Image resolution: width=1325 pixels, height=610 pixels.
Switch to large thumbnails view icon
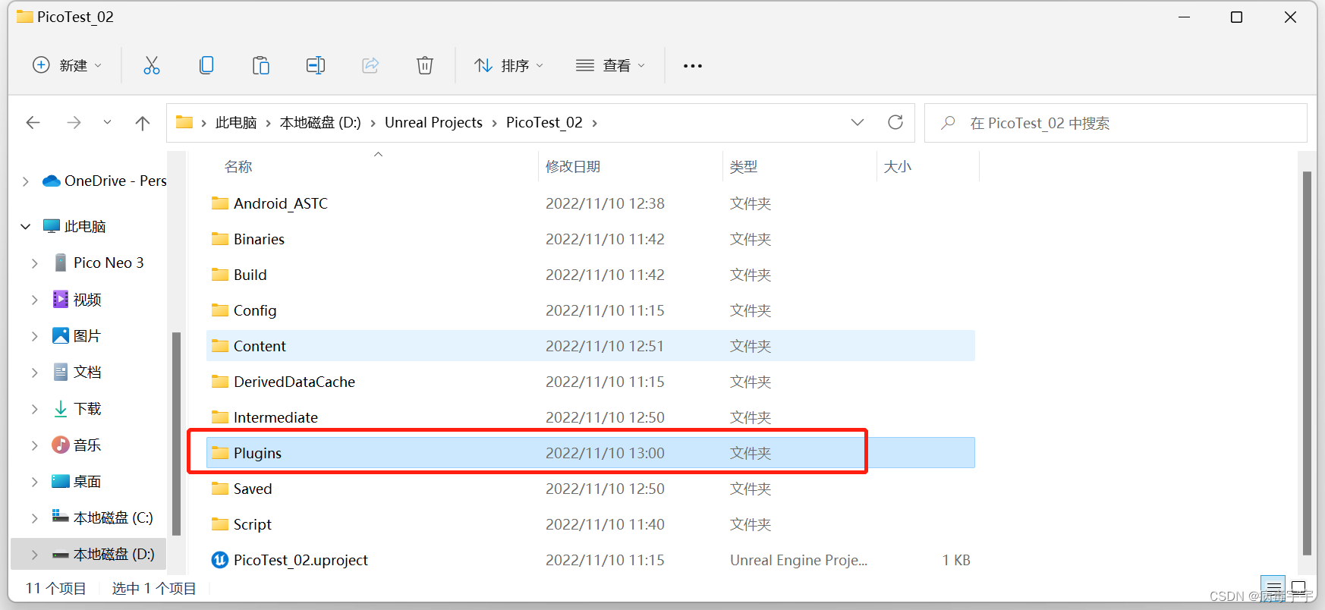click(1298, 588)
